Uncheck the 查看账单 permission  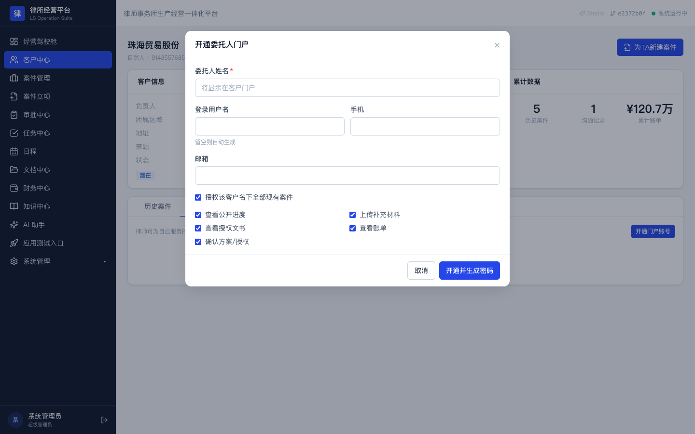tap(352, 228)
